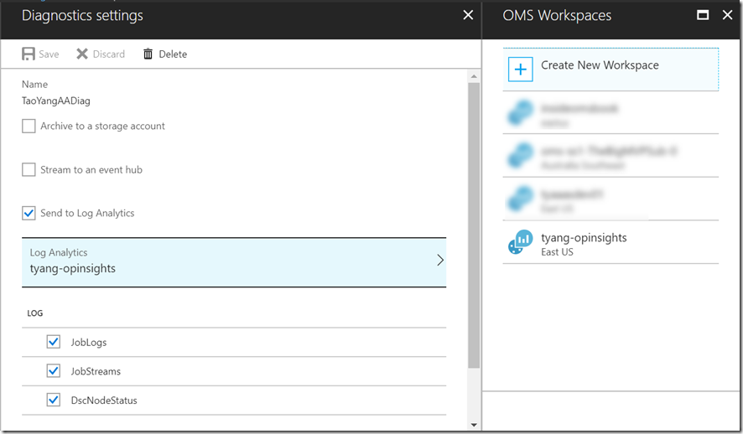Click the East US region text under tyang-opinsights

557,252
